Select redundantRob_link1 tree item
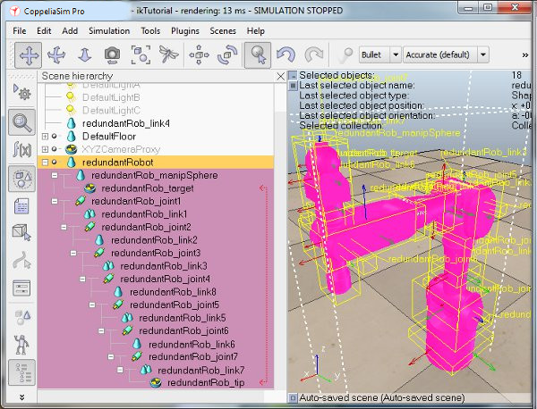Image resolution: width=537 pixels, height=409 pixels. (144, 214)
